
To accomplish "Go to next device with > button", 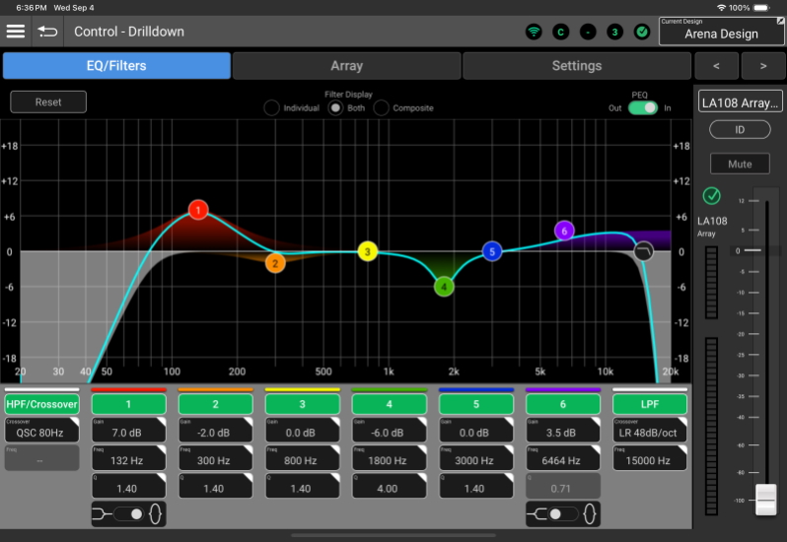I will [x=763, y=66].
